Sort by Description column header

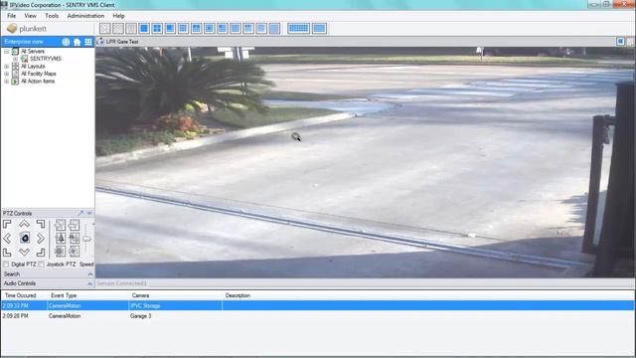(x=238, y=295)
